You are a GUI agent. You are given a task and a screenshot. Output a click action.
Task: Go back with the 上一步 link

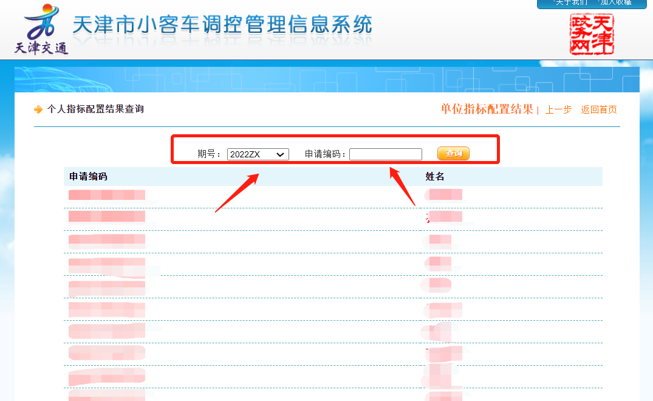pos(558,110)
